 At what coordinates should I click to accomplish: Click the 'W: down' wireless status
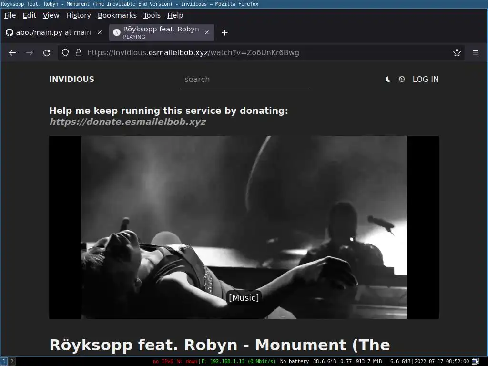click(x=187, y=361)
